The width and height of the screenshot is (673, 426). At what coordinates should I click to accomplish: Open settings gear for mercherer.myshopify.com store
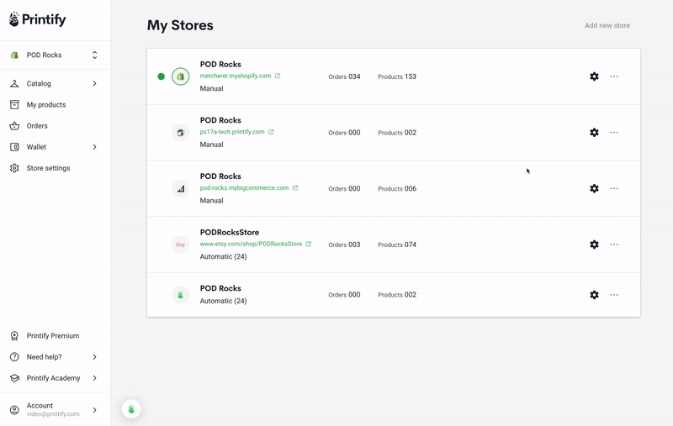tap(594, 76)
